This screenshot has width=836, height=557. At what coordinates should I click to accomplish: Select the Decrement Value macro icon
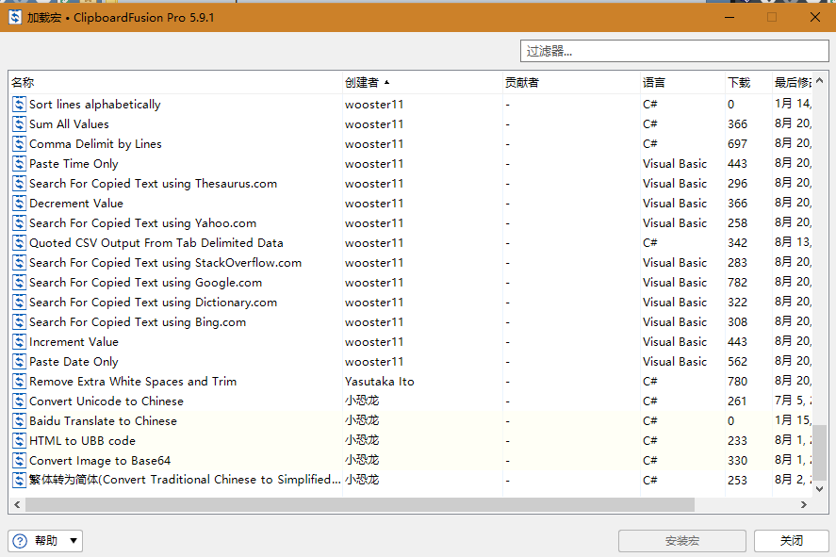click(x=19, y=204)
